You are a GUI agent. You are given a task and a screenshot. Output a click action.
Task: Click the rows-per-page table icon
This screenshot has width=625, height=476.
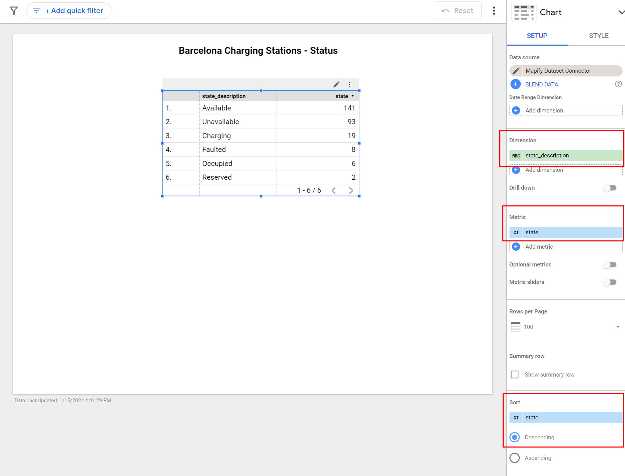515,326
